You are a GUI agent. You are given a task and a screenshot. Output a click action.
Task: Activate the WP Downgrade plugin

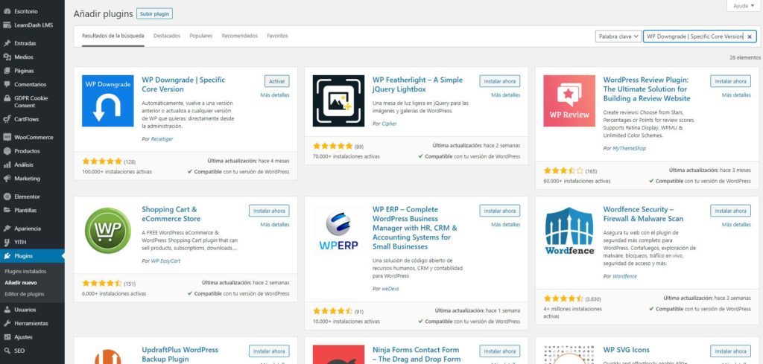click(x=277, y=81)
